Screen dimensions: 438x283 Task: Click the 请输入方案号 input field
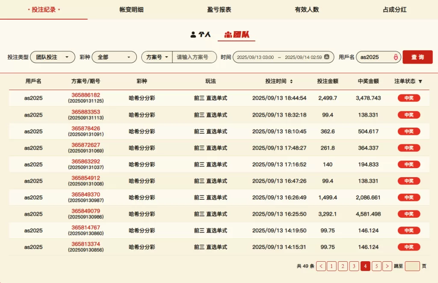point(194,57)
